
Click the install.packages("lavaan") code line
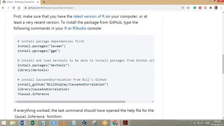point(42,46)
